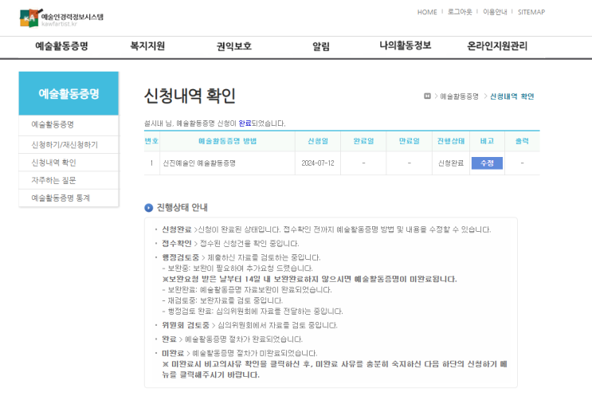Open the 알림 main menu
592x400 pixels.
tap(320, 46)
